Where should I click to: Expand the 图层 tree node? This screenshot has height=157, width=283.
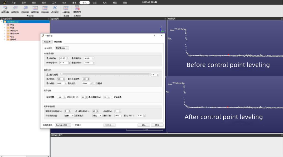[x=5, y=25]
